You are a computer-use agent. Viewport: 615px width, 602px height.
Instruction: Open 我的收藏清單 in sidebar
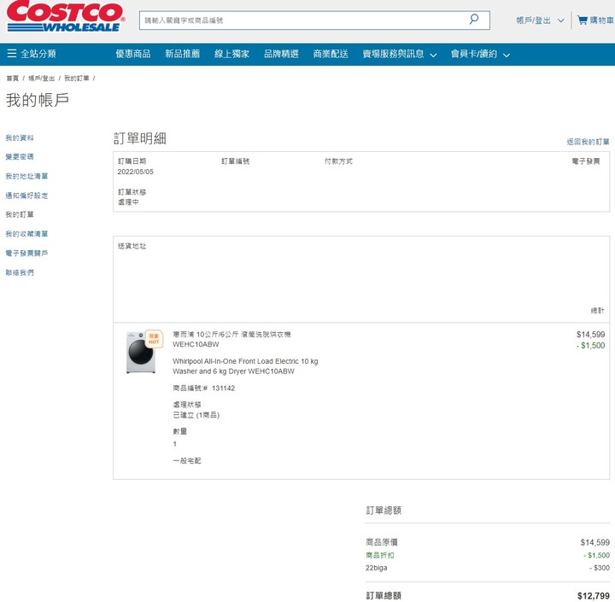point(26,234)
